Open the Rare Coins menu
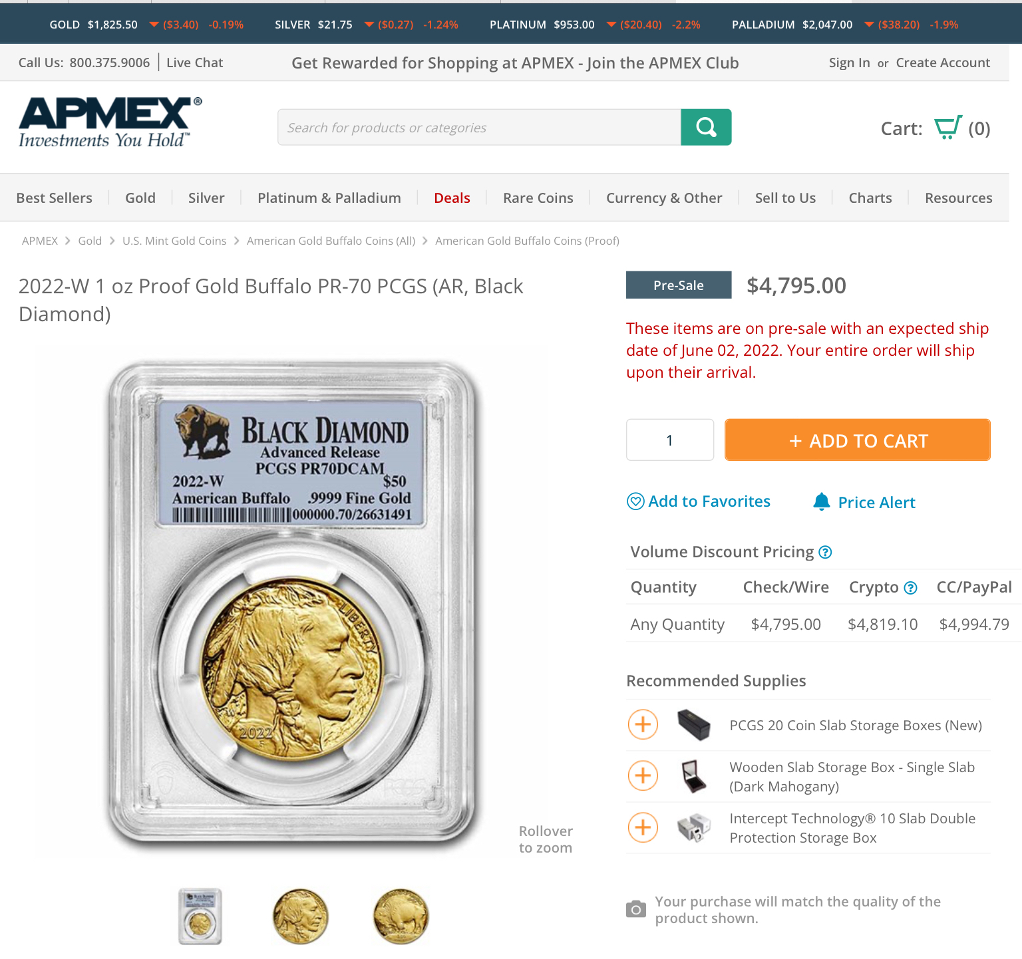 [x=538, y=198]
